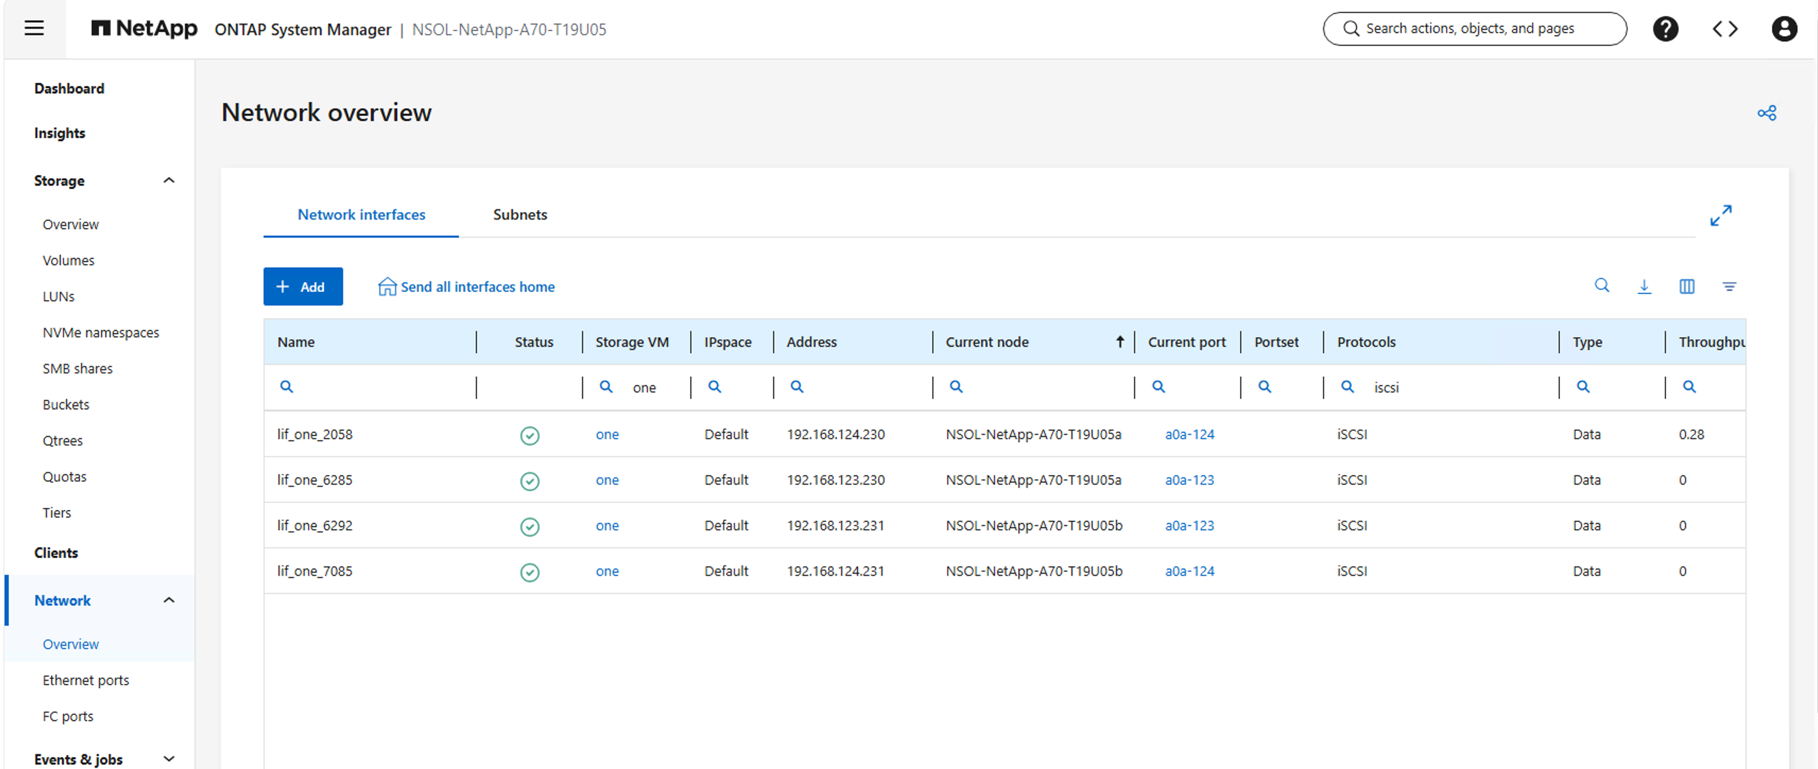Open the filter icon above the table
The width and height of the screenshot is (1818, 769).
[1730, 286]
